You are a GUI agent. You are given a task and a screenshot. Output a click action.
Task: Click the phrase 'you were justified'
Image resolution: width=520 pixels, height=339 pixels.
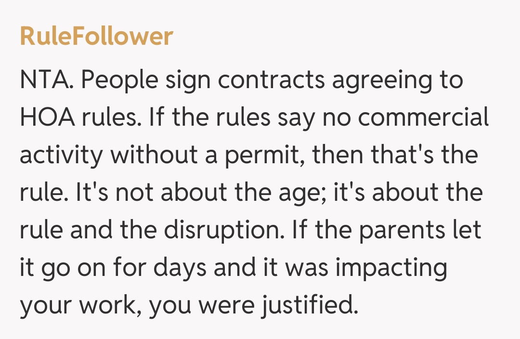(x=253, y=305)
